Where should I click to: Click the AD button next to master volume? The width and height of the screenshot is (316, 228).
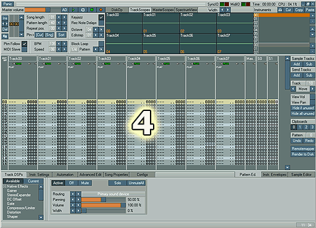pos(64,10)
